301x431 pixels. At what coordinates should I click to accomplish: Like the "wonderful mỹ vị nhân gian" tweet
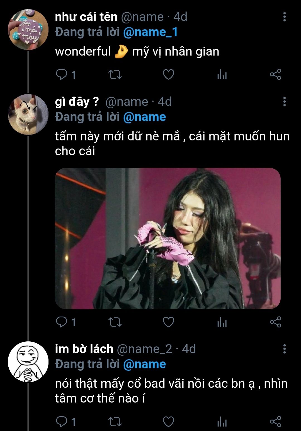pos(168,75)
